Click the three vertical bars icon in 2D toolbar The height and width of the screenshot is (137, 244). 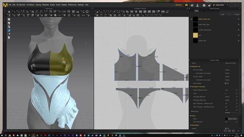coord(163,12)
